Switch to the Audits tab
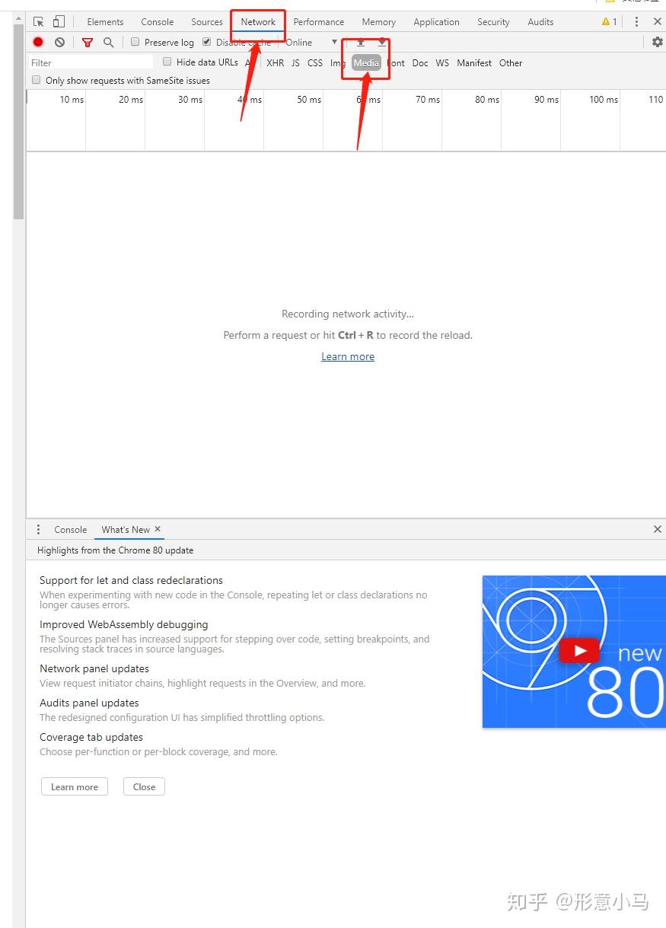The height and width of the screenshot is (928, 666). [540, 22]
